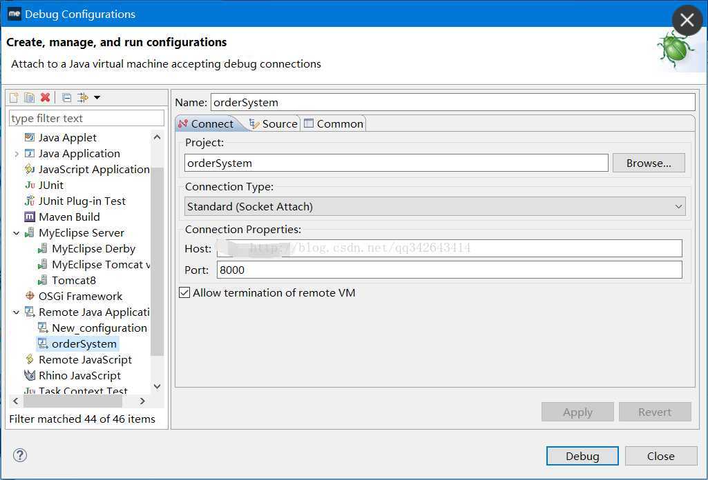Screen dimensions: 708x480
Task: Click the help question mark icon
Action: [x=20, y=455]
